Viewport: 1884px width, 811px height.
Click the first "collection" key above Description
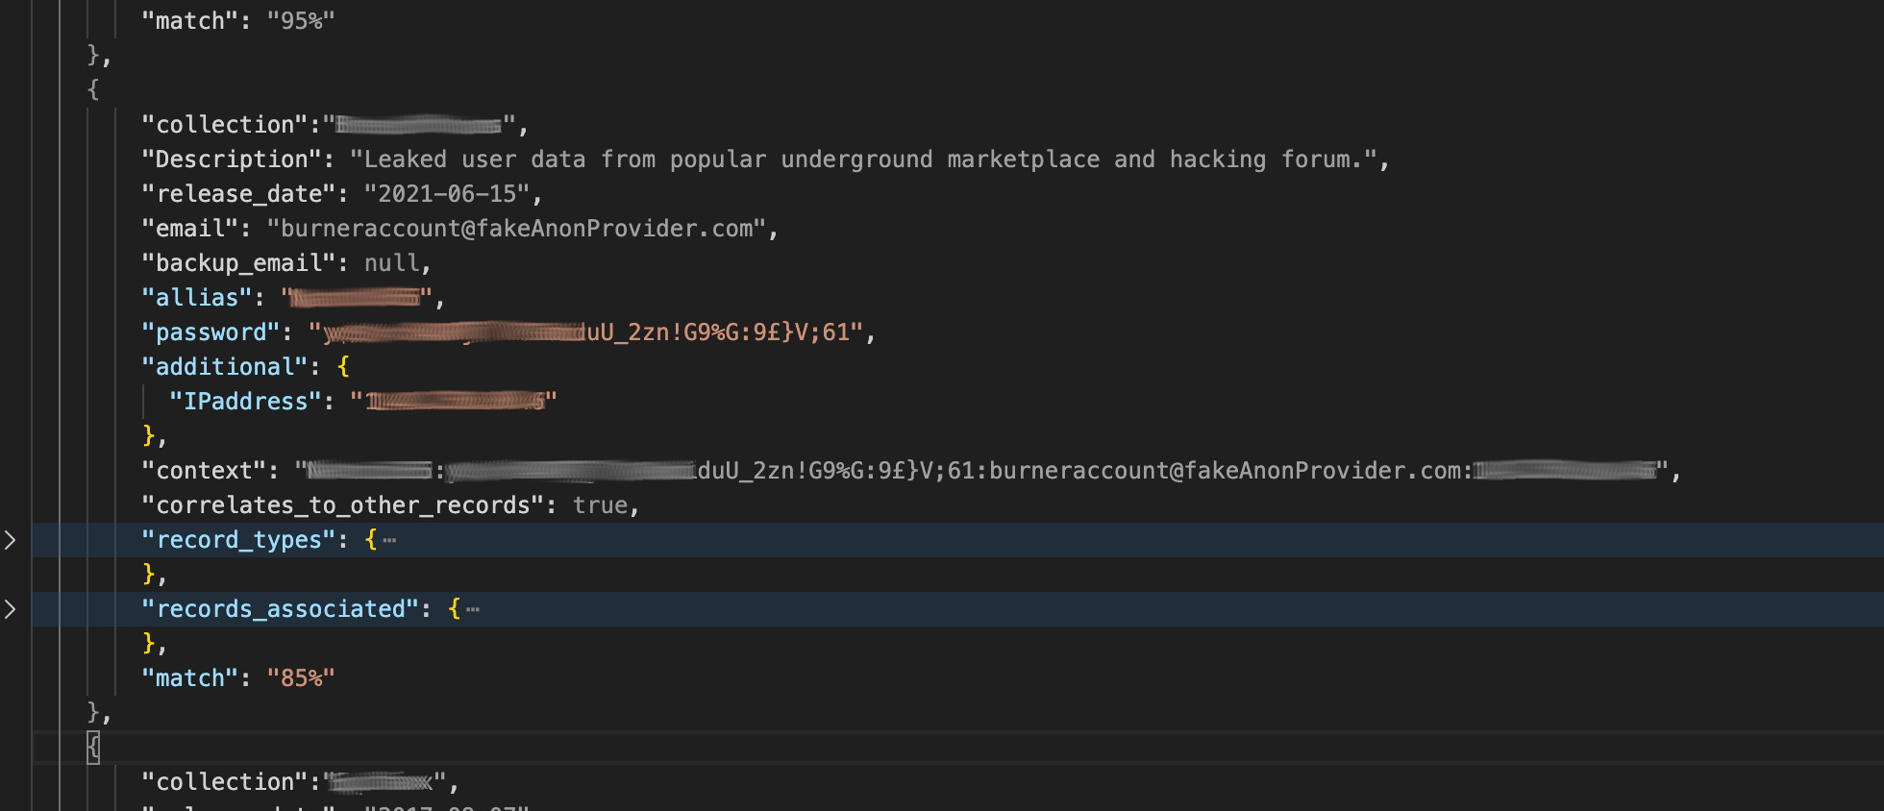point(225,125)
